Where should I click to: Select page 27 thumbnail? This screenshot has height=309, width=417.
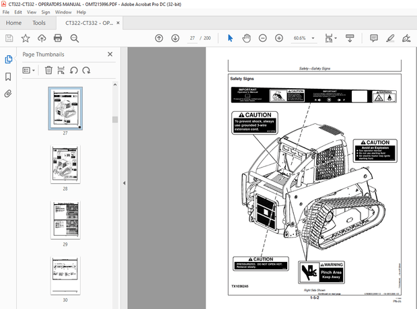click(x=65, y=108)
